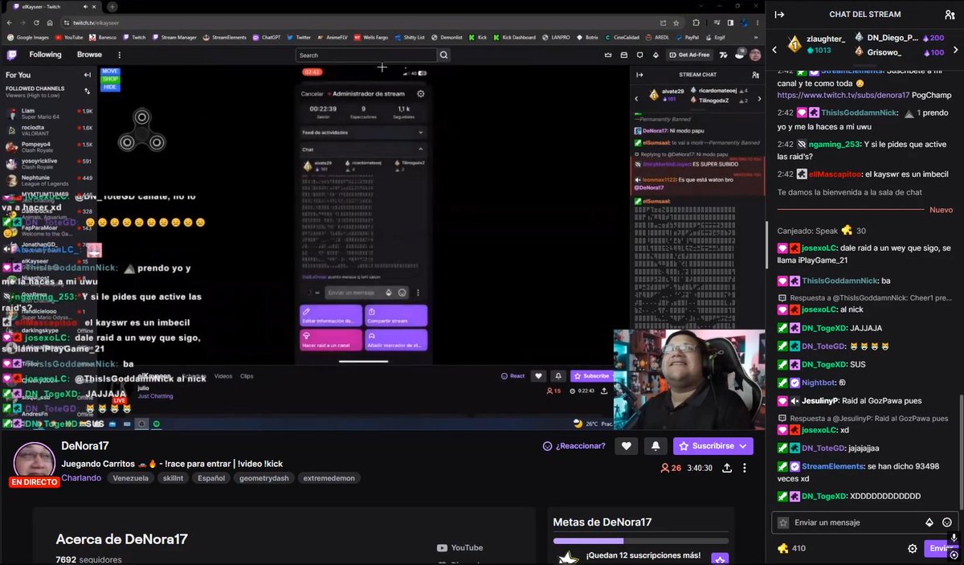
Task: Open the Google Images bookmark
Action: coord(28,37)
